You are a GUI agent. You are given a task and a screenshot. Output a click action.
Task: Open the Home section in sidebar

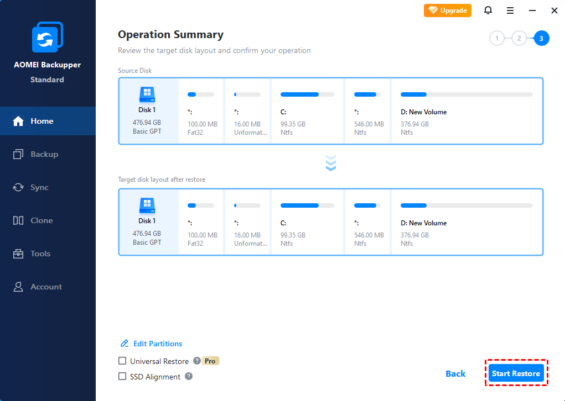pos(48,121)
